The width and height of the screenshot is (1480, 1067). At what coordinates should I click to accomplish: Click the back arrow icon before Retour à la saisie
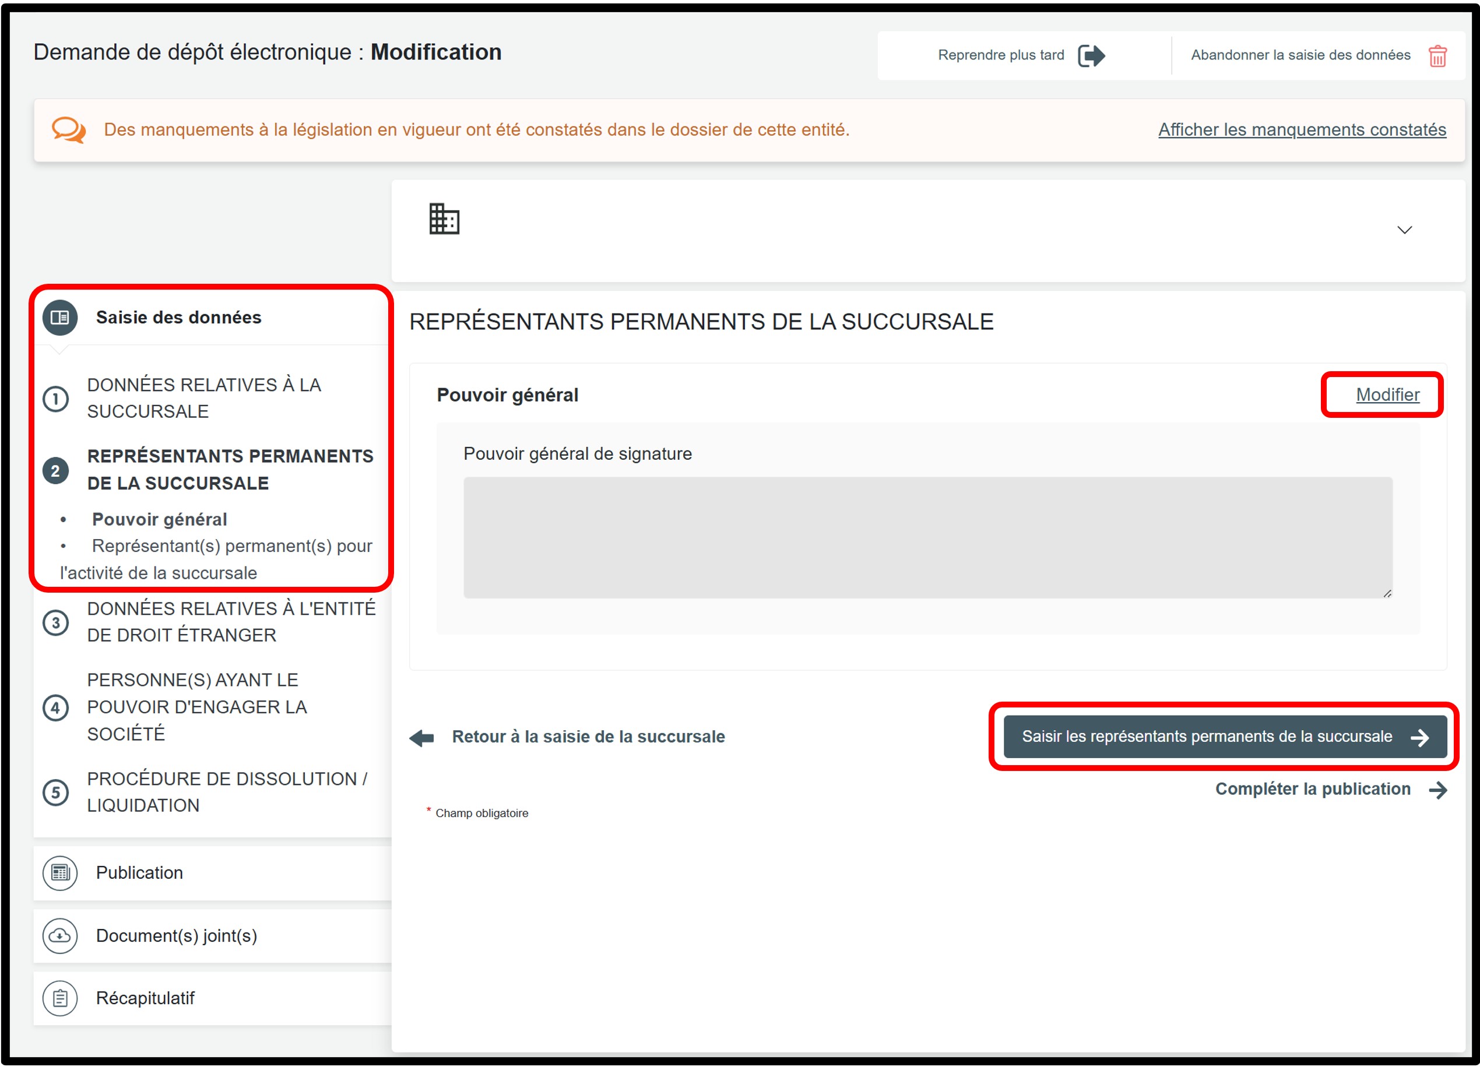pos(422,738)
